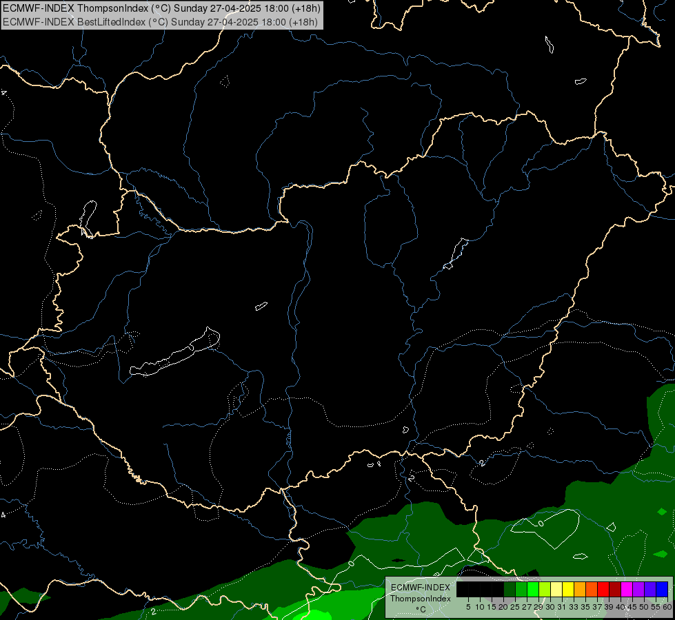Click the large elongated Lake Balaton outline

coord(175,353)
